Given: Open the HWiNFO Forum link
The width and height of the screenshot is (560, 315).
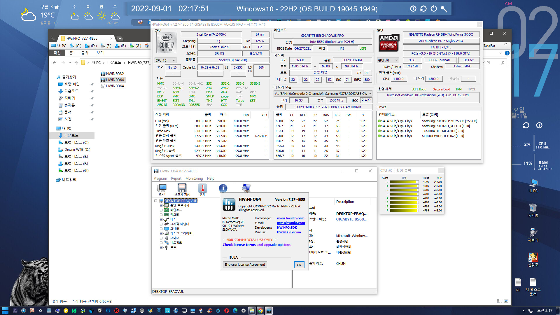Looking at the screenshot, I should click(289, 232).
